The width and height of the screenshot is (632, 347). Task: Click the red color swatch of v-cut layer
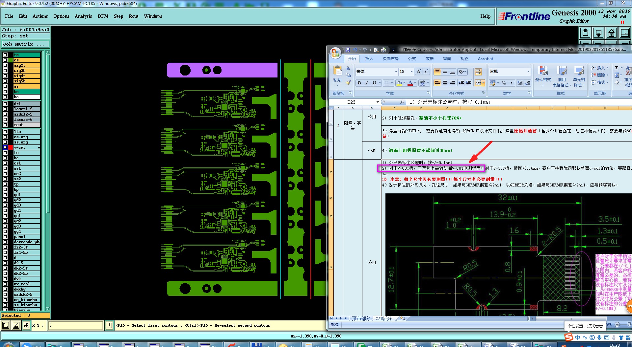(x=11, y=147)
